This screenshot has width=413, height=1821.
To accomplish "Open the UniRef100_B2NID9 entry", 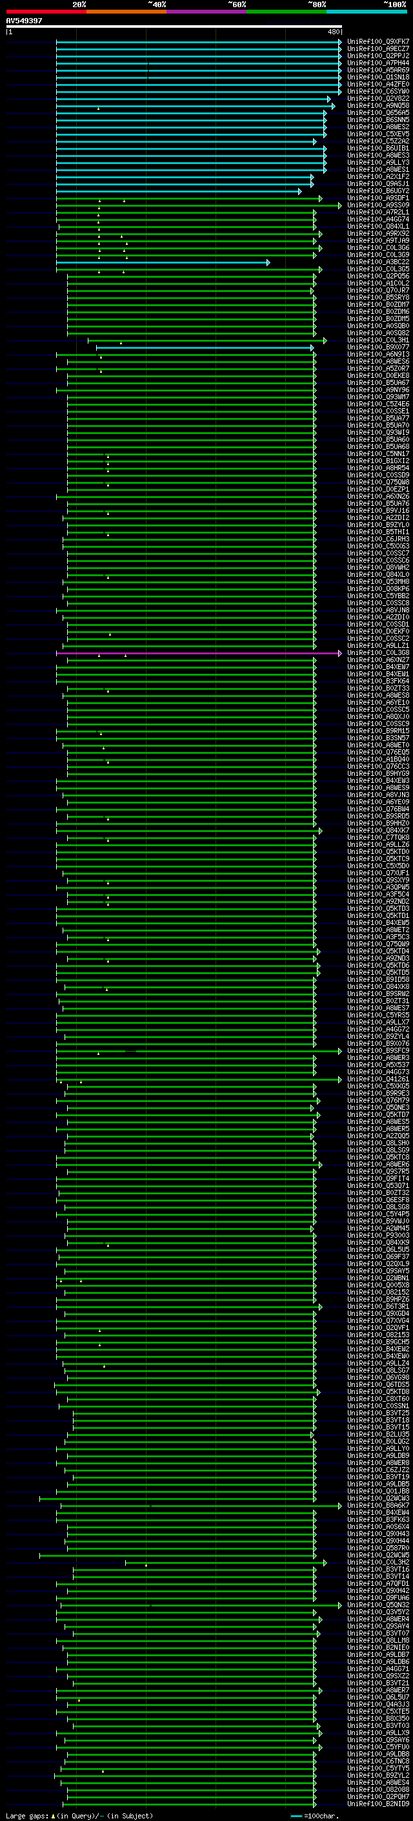I will tap(378, 1804).
